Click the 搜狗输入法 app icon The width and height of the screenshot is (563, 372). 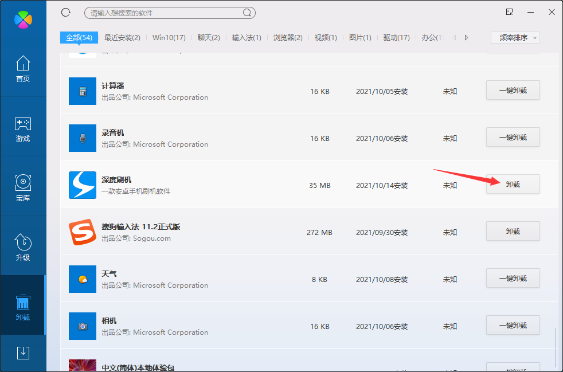pos(83,232)
